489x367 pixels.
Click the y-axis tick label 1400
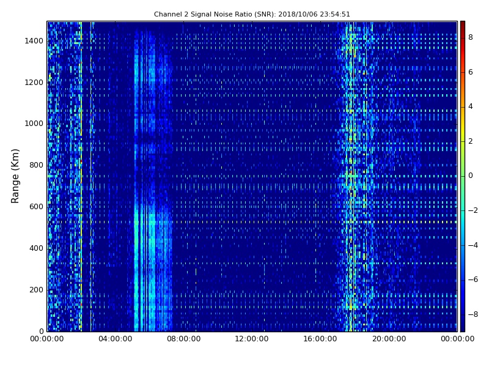click(x=34, y=41)
